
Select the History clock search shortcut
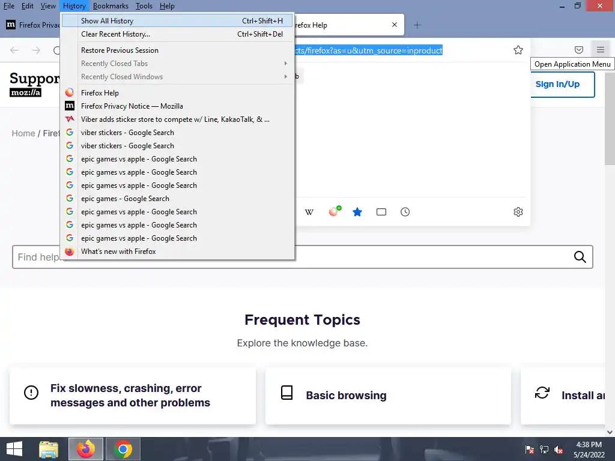405,212
